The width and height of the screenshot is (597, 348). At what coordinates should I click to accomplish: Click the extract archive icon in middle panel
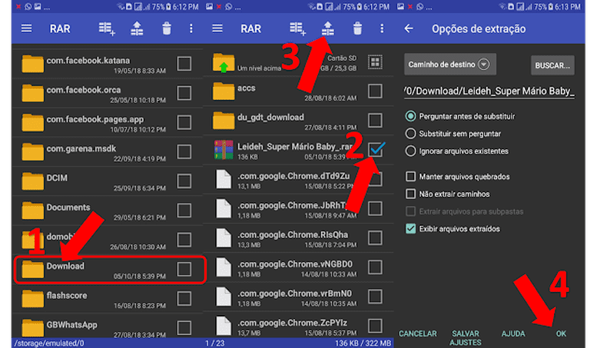pyautogui.click(x=328, y=29)
